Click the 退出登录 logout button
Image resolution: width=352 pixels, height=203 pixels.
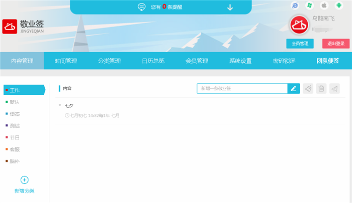coord(335,44)
